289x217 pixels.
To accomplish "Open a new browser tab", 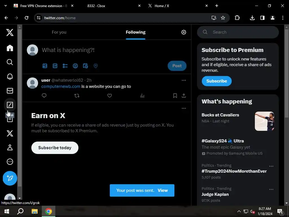I will coord(217,6).
